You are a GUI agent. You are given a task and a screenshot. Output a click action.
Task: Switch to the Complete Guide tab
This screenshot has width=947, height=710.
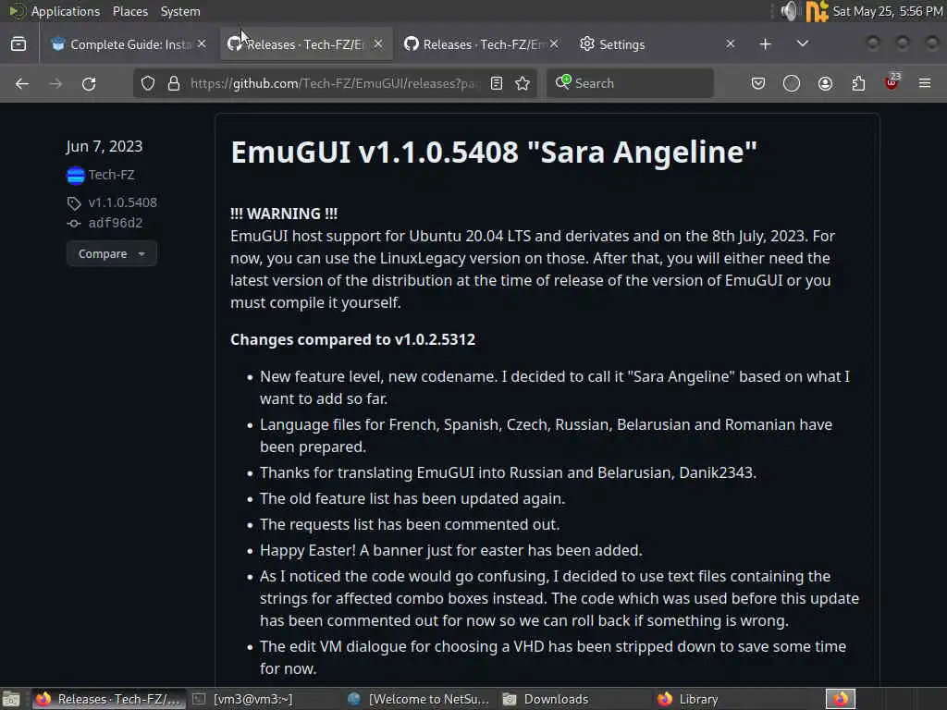tap(129, 44)
